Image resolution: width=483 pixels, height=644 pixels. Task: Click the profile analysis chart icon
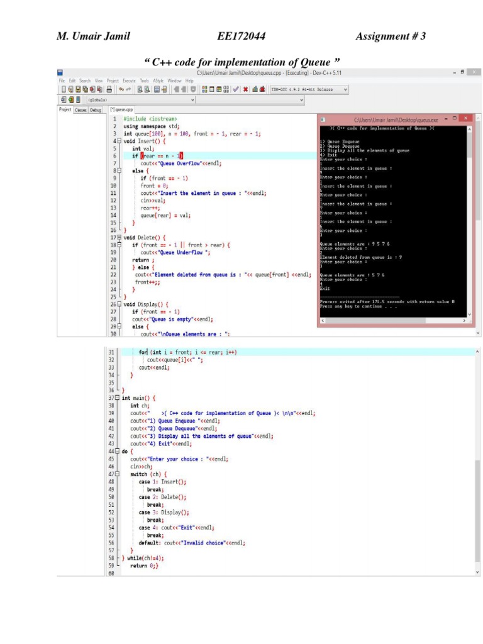255,89
